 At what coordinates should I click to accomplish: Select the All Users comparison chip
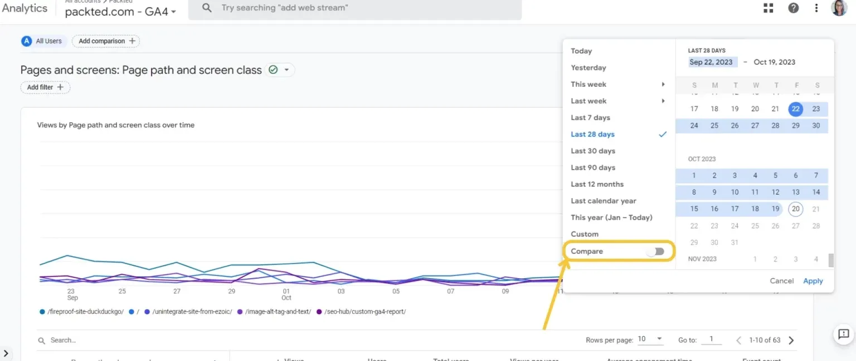43,41
